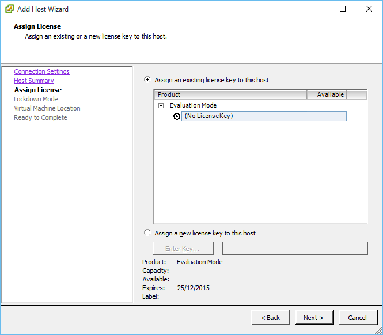Click the Ready to Complete step label

[40, 117]
